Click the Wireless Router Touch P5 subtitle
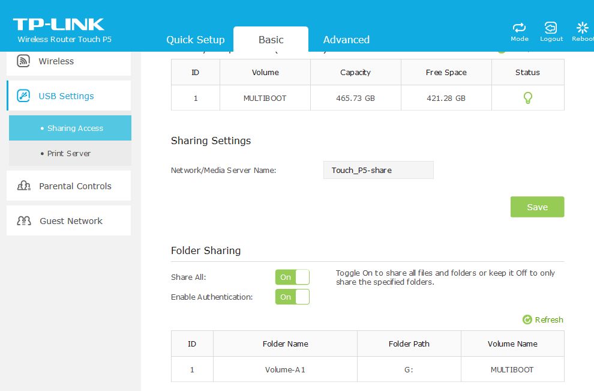The width and height of the screenshot is (594, 391). point(64,40)
